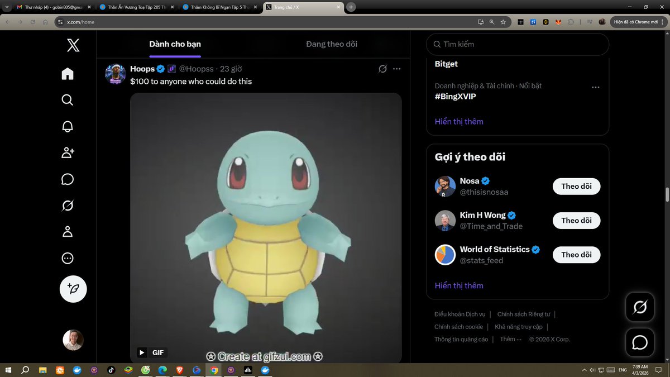Viewport: 670px width, 377px height.
Task: Click the Tìm kiếm search field
Action: (x=518, y=44)
